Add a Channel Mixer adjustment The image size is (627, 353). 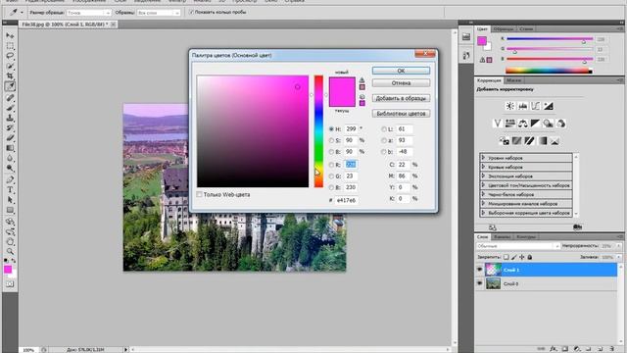[561, 124]
